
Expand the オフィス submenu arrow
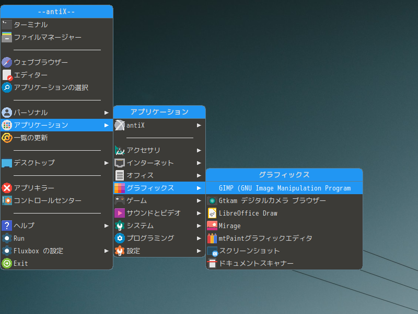(199, 175)
